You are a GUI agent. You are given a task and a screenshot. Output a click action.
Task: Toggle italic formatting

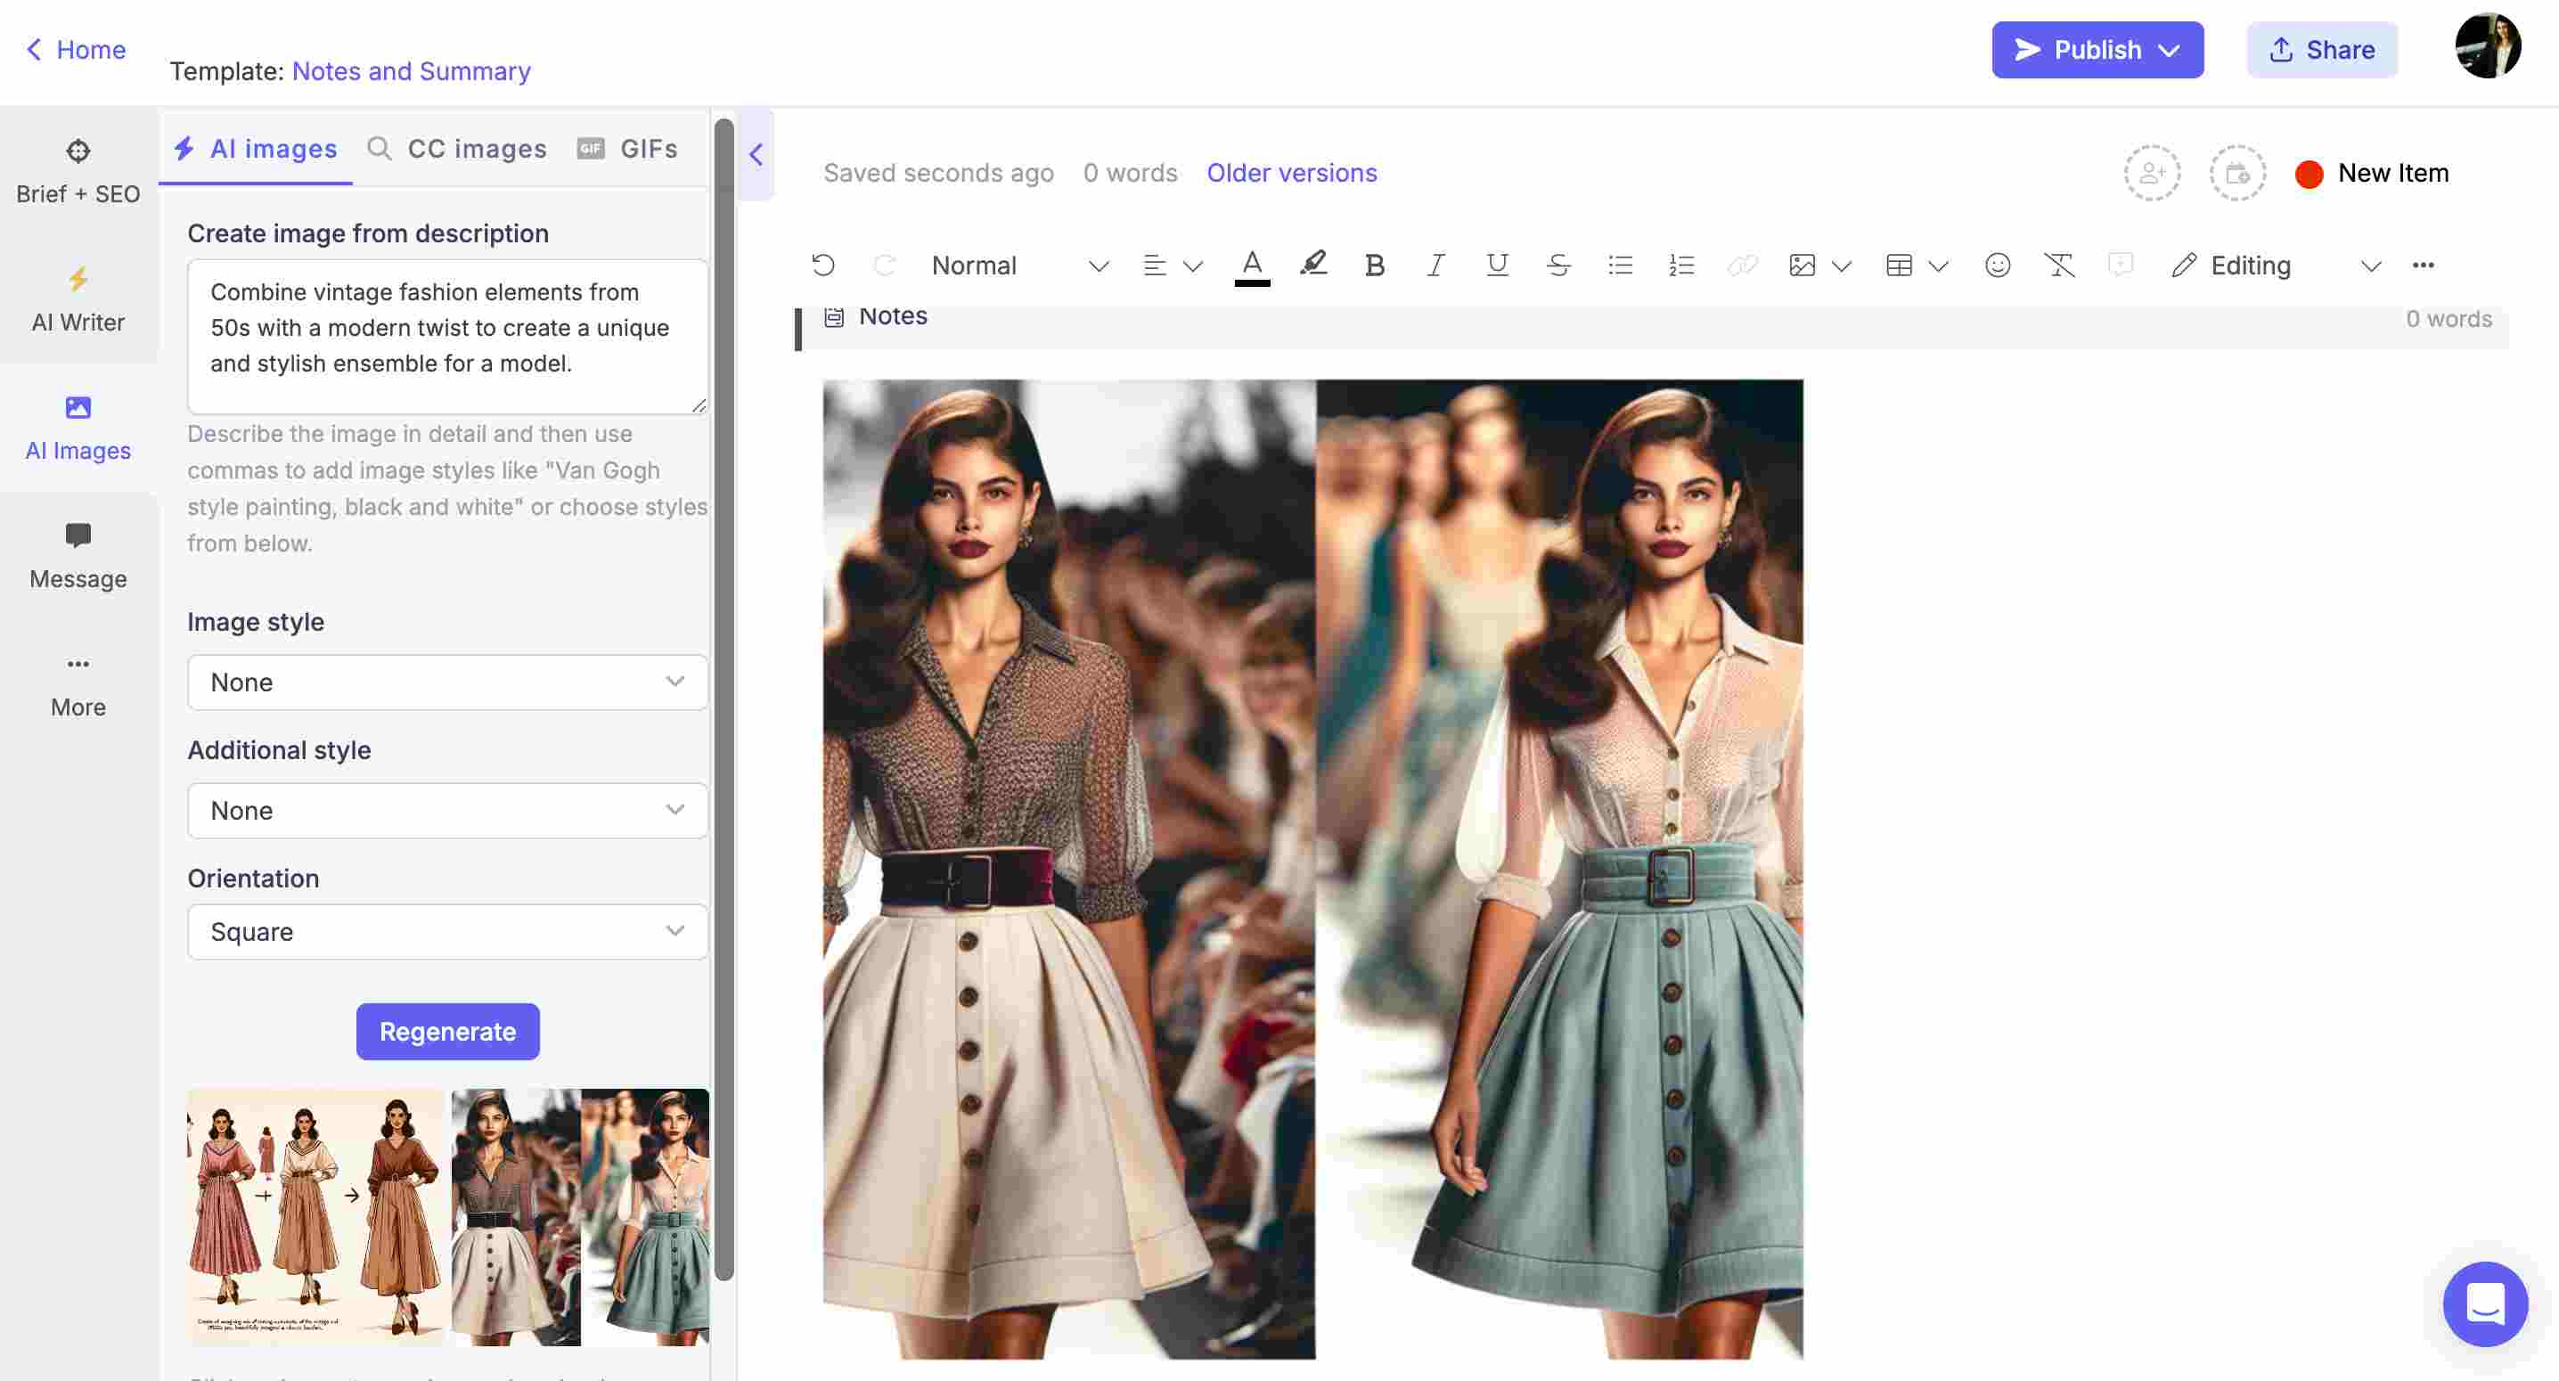[x=1435, y=266]
